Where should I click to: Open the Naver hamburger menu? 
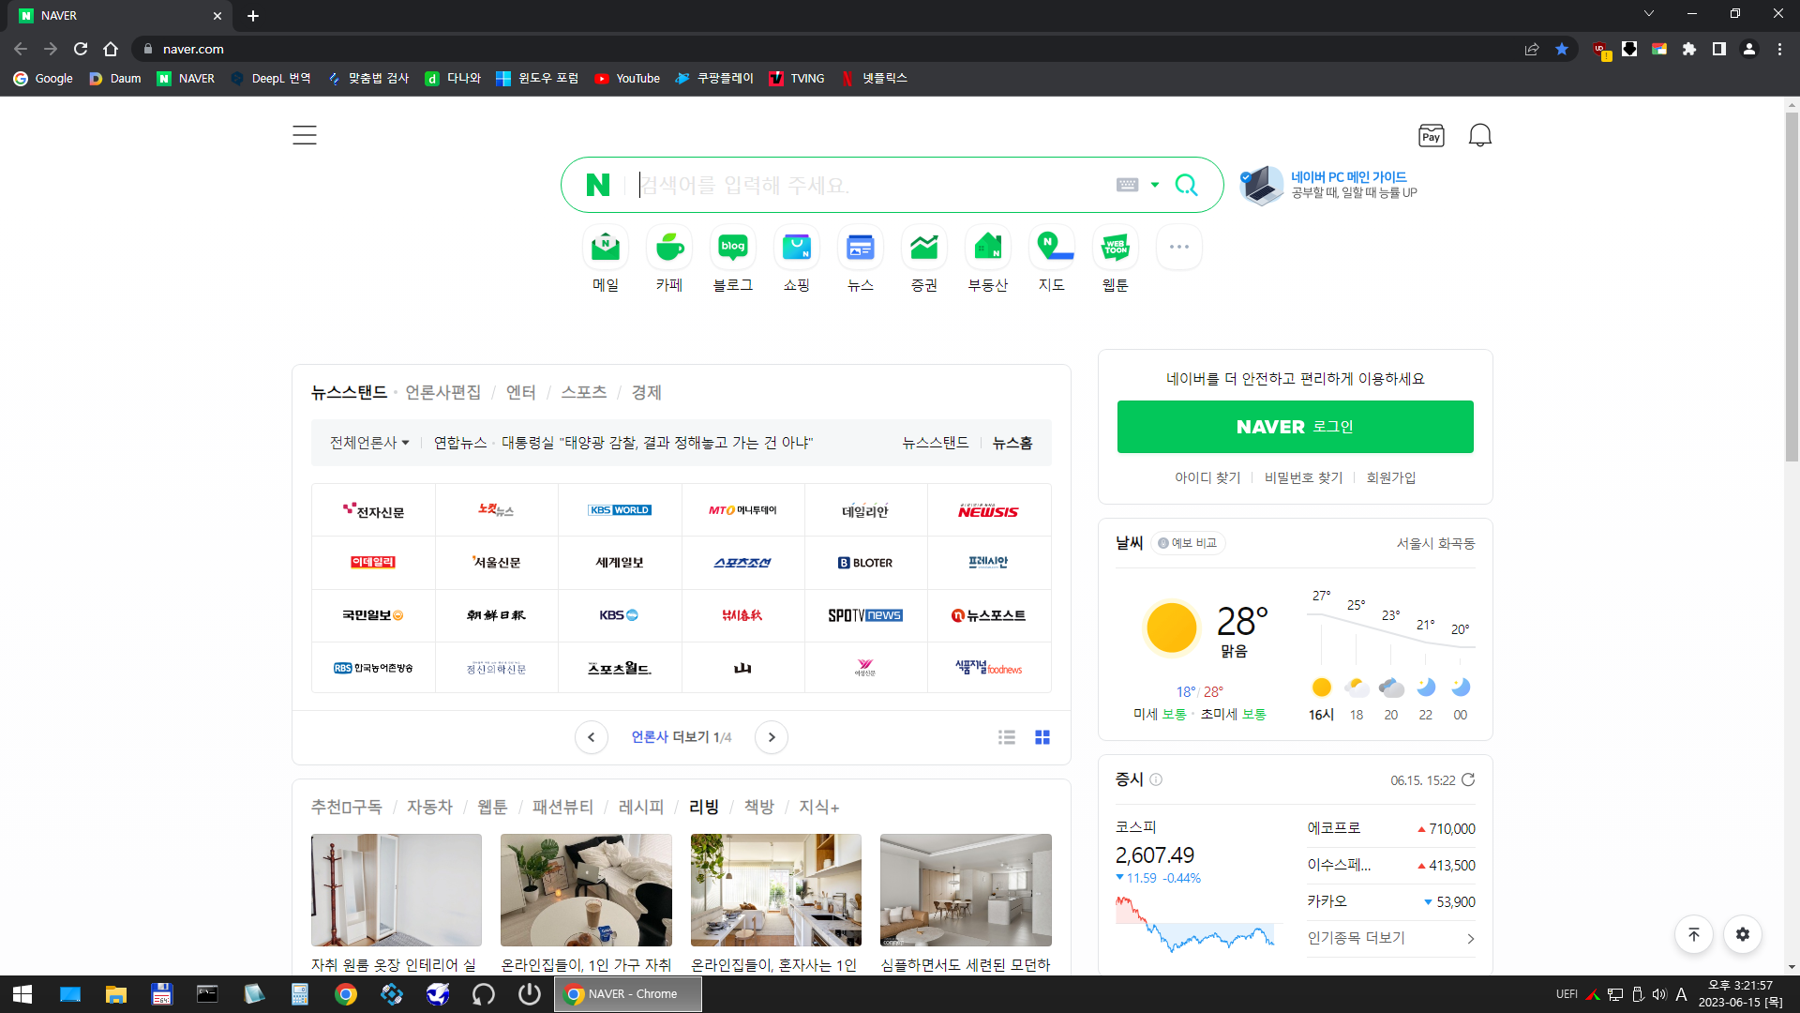[305, 135]
